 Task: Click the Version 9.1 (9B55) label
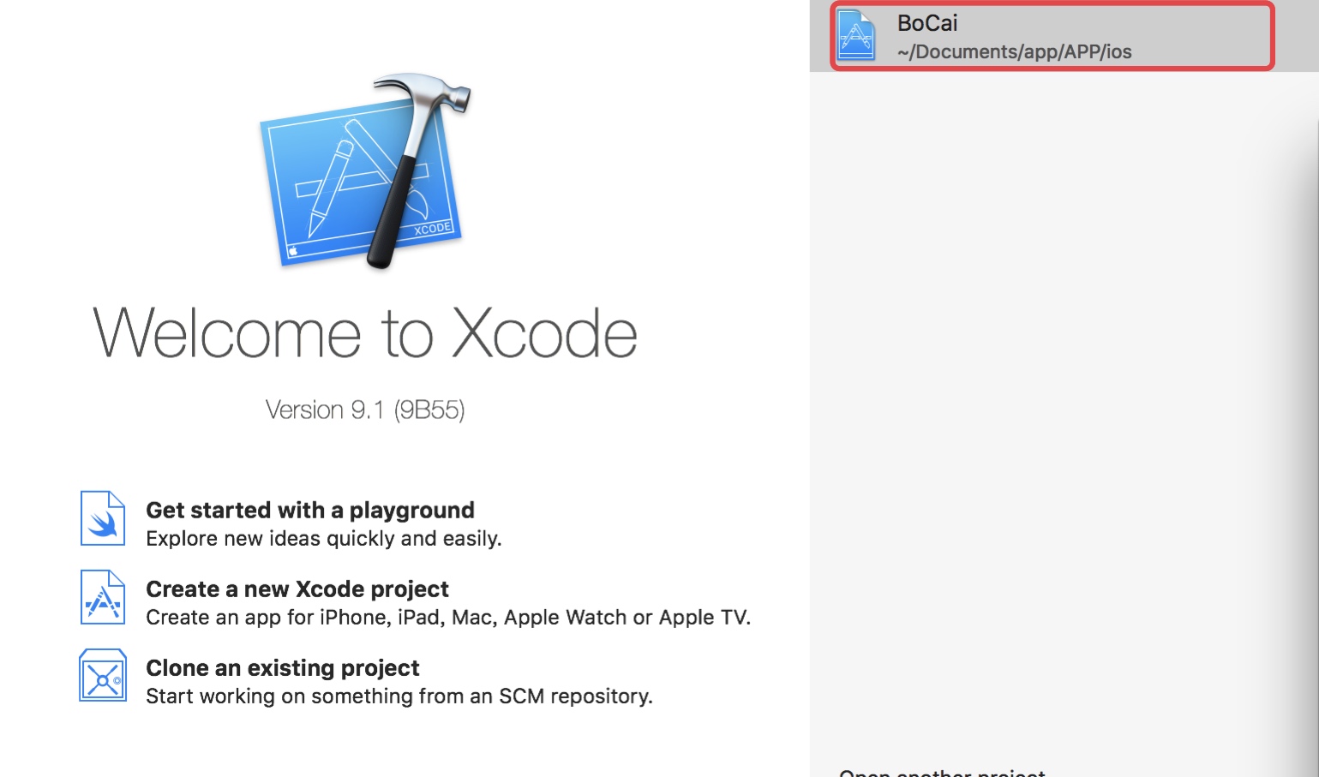[x=364, y=409]
